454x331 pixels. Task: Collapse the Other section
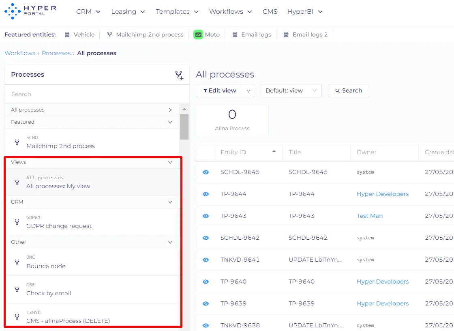pos(170,242)
